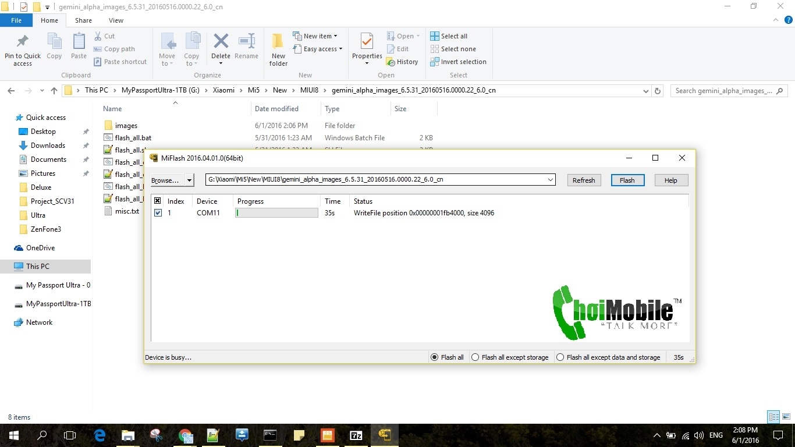The height and width of the screenshot is (447, 795).
Task: Switch to large icons view in Explorer
Action: (786, 417)
